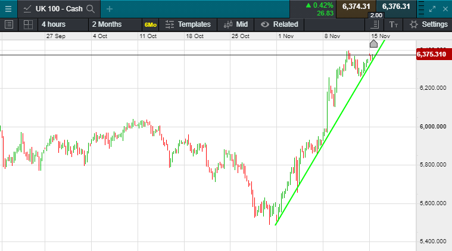Click the 15 Nov date label

pos(381,36)
